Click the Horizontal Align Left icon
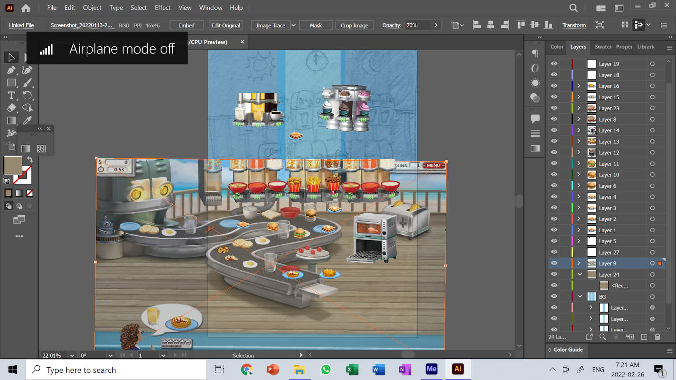 (x=477, y=25)
